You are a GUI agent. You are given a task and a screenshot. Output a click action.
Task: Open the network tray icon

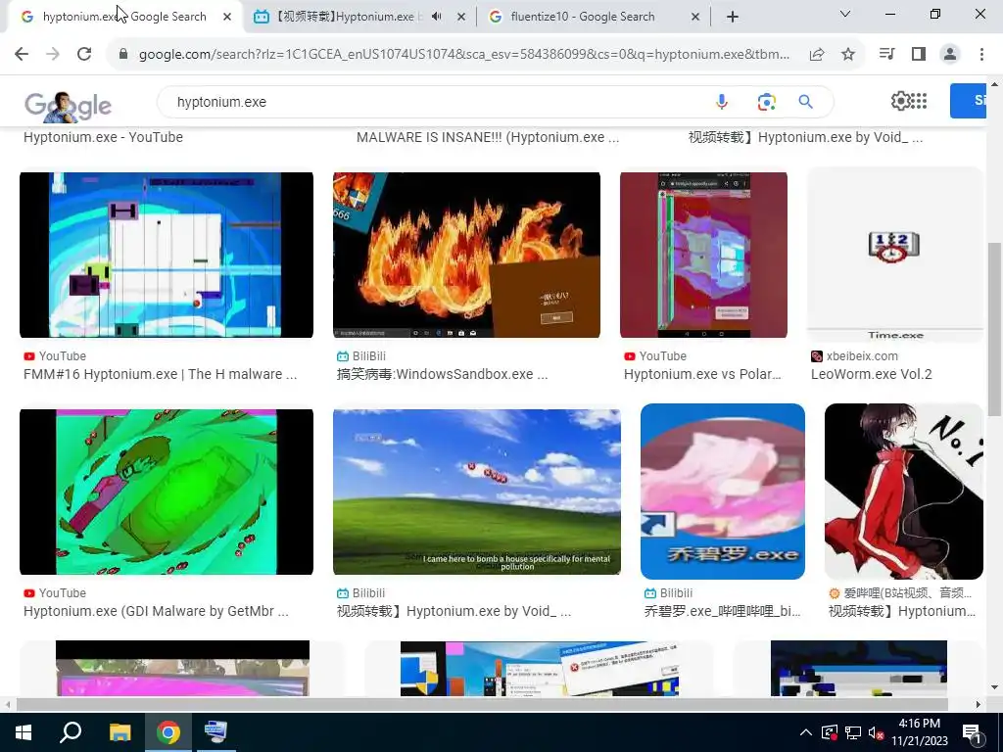click(853, 732)
